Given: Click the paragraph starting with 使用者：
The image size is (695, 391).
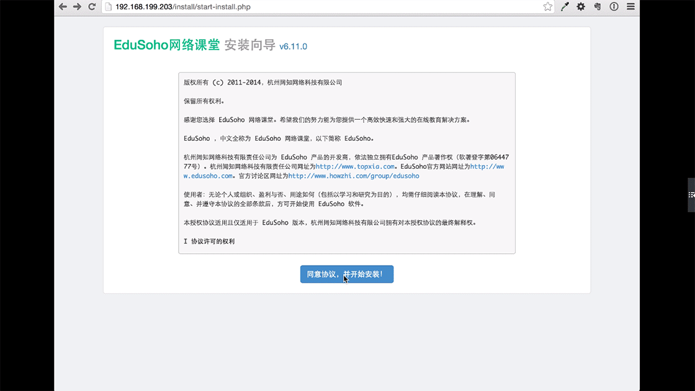Looking at the screenshot, I should pos(339,199).
